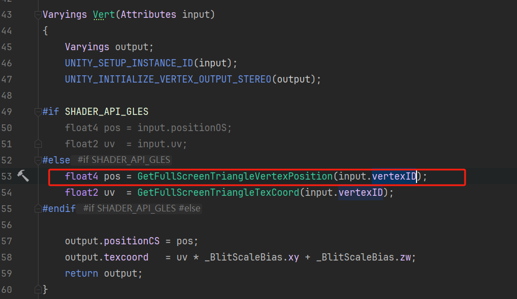
Task: Click the gray "#if SHADER_API_GLES" hint after #else
Action: point(123,160)
